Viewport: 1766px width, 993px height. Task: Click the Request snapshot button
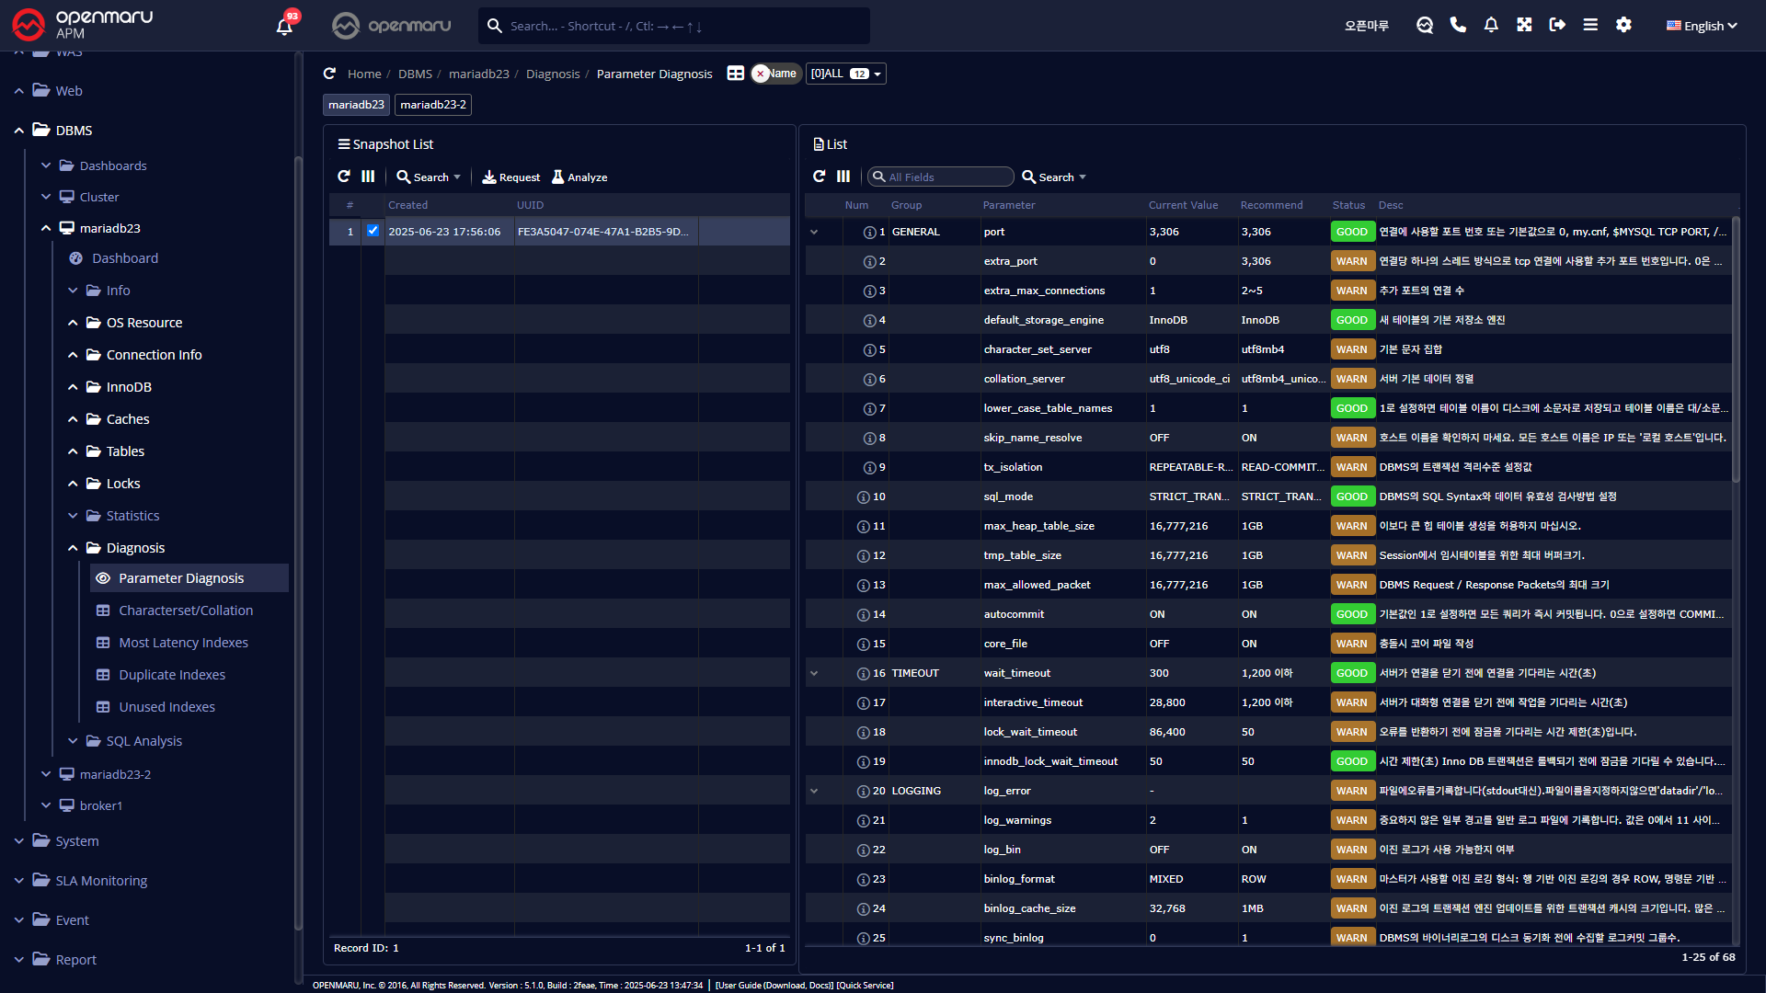511,177
